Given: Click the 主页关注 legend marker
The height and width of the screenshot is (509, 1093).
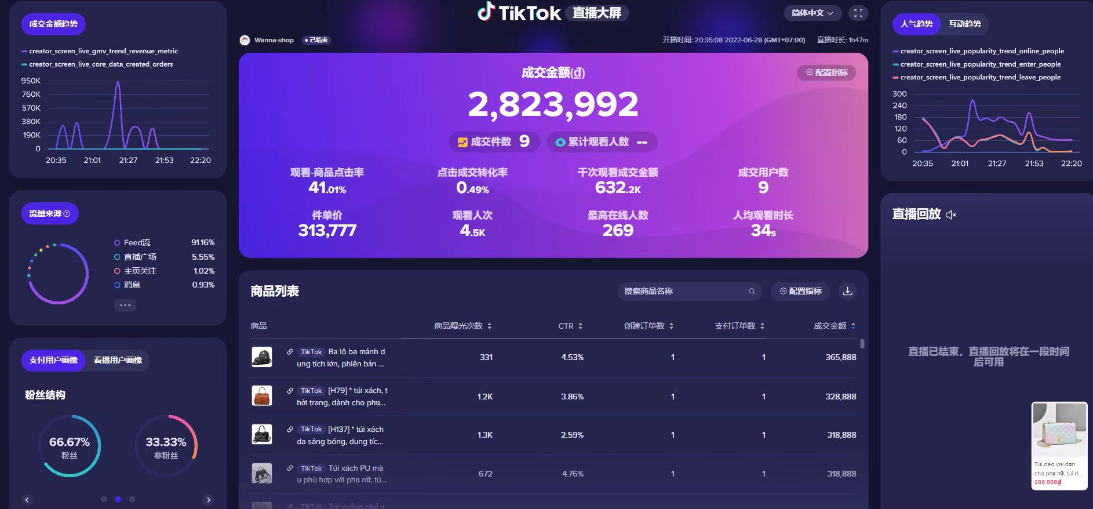Looking at the screenshot, I should tap(117, 271).
